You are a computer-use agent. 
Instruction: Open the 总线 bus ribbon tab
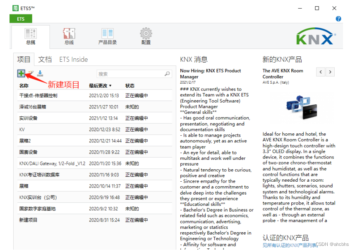coord(69,37)
